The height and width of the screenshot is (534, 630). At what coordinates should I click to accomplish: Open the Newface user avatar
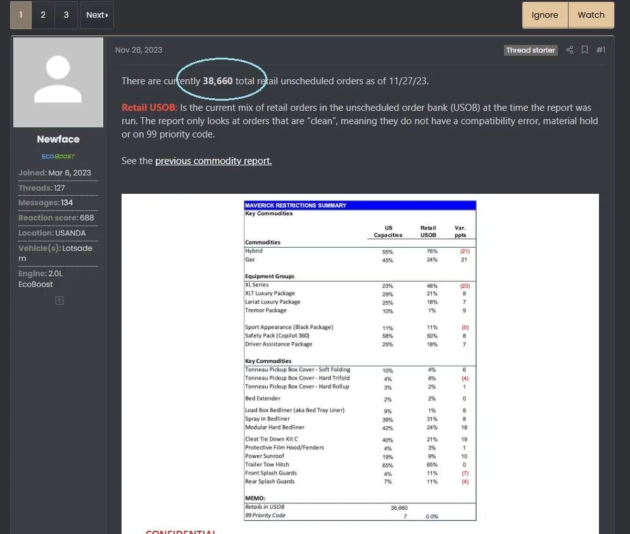coord(58,82)
